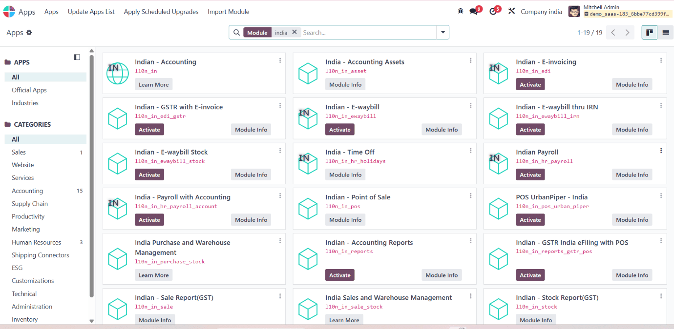Open kebab menu on Indian Payroll card

(x=661, y=151)
